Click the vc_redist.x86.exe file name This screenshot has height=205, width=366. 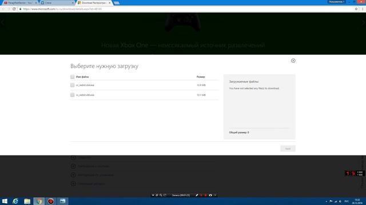85,95
